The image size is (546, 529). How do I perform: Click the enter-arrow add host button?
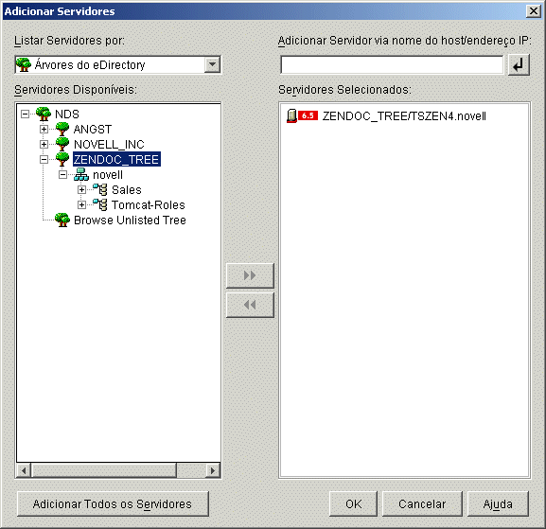point(519,64)
